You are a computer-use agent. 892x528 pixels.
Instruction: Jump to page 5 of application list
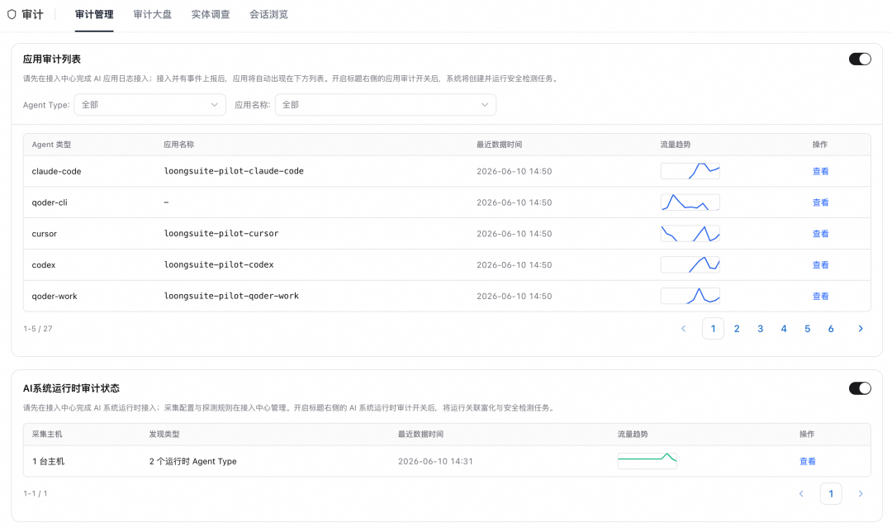(807, 329)
